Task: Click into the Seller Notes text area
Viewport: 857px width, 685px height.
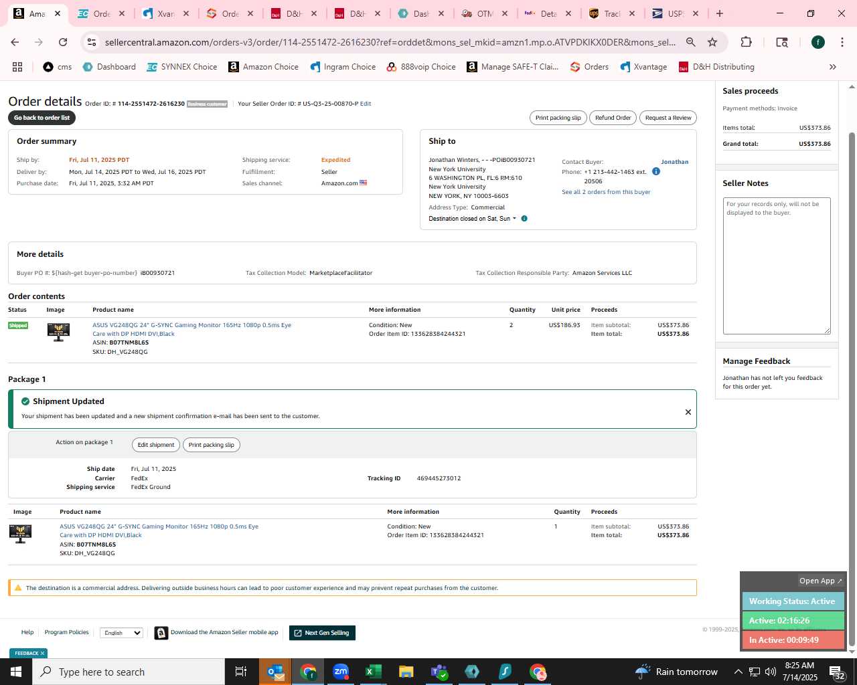Action: (777, 266)
